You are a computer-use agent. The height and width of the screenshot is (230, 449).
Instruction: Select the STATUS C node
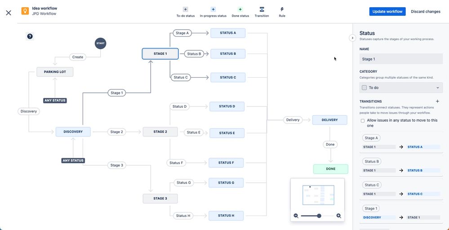pyautogui.click(x=228, y=77)
